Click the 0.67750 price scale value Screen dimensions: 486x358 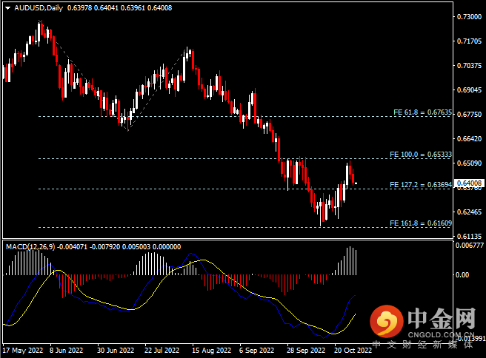point(469,115)
